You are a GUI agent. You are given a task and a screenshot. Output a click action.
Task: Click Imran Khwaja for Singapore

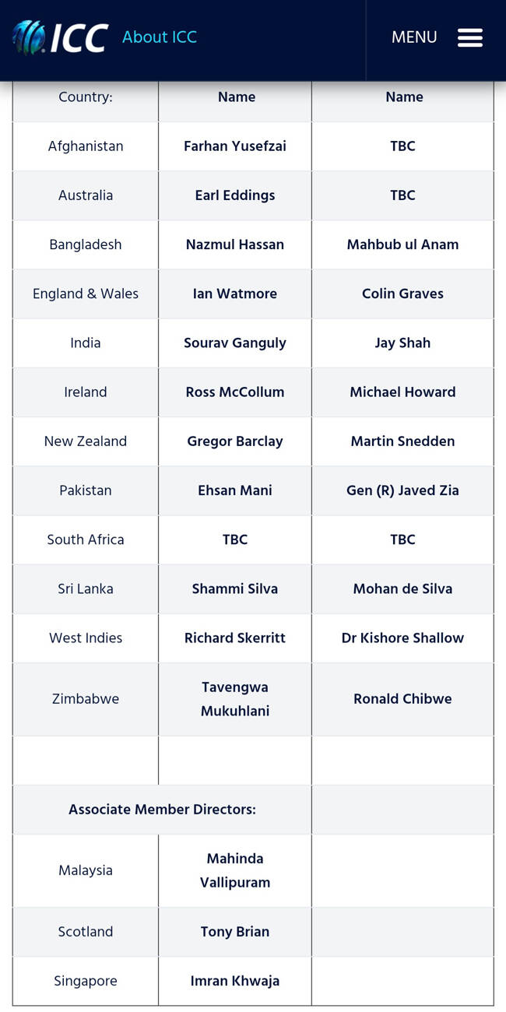(x=235, y=981)
